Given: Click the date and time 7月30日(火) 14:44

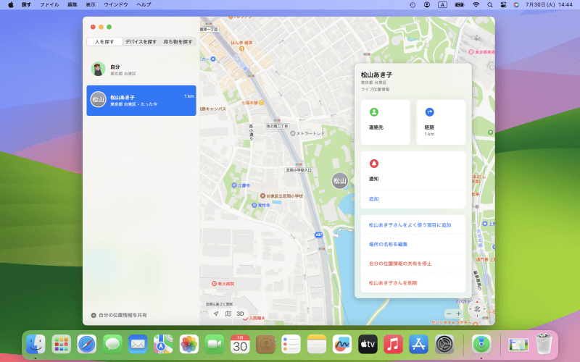Looking at the screenshot, I should tap(549, 5).
